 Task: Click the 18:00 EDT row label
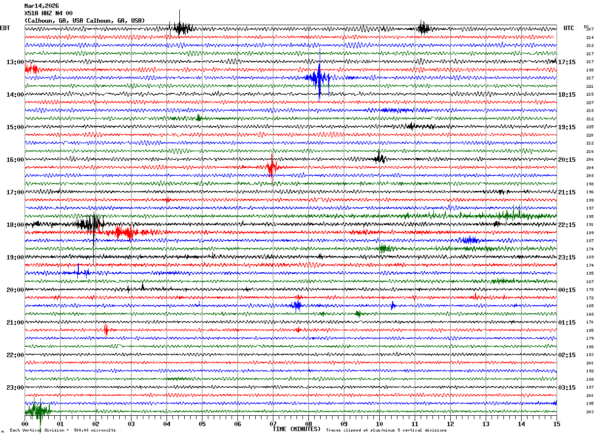pos(15,225)
